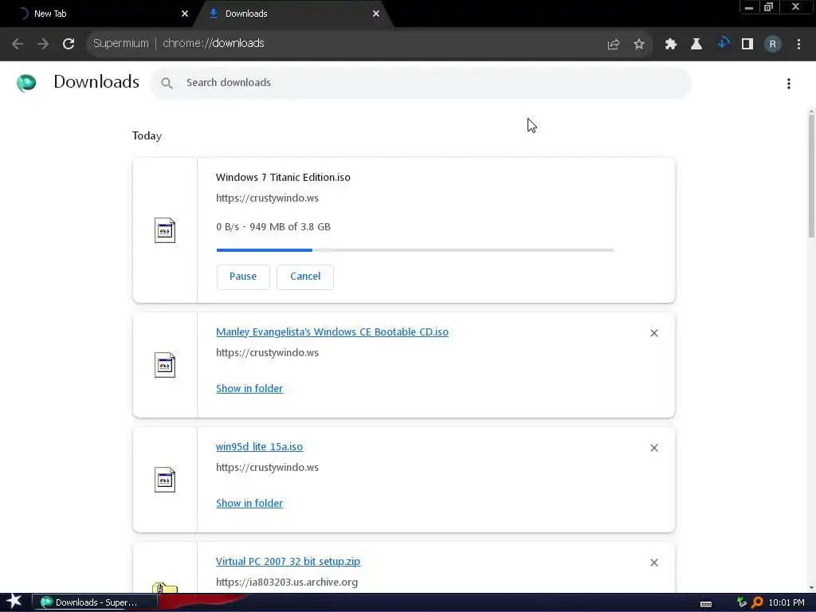The image size is (816, 612).
Task: Remove win95d_lite_15a.iso from the list
Action: point(654,448)
